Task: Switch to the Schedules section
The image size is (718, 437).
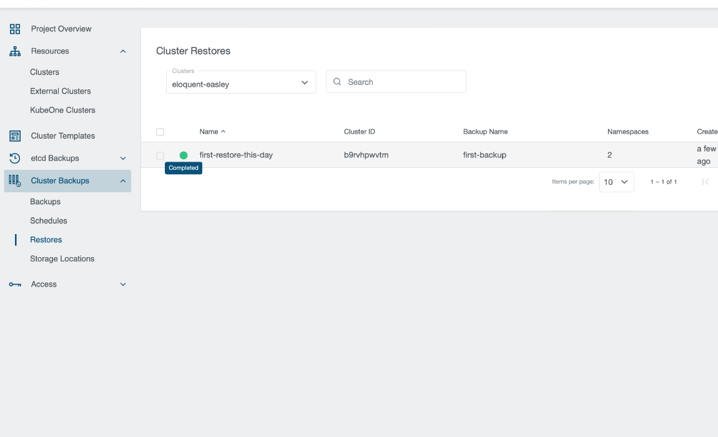Action: point(48,220)
